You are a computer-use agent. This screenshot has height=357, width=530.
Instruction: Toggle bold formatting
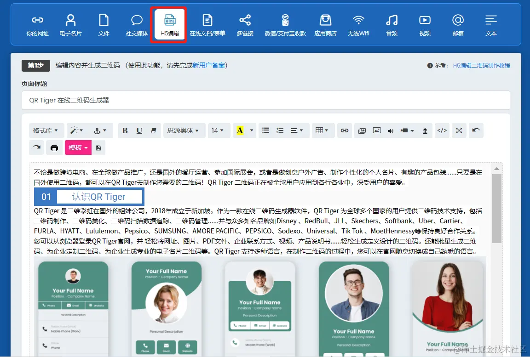point(125,130)
